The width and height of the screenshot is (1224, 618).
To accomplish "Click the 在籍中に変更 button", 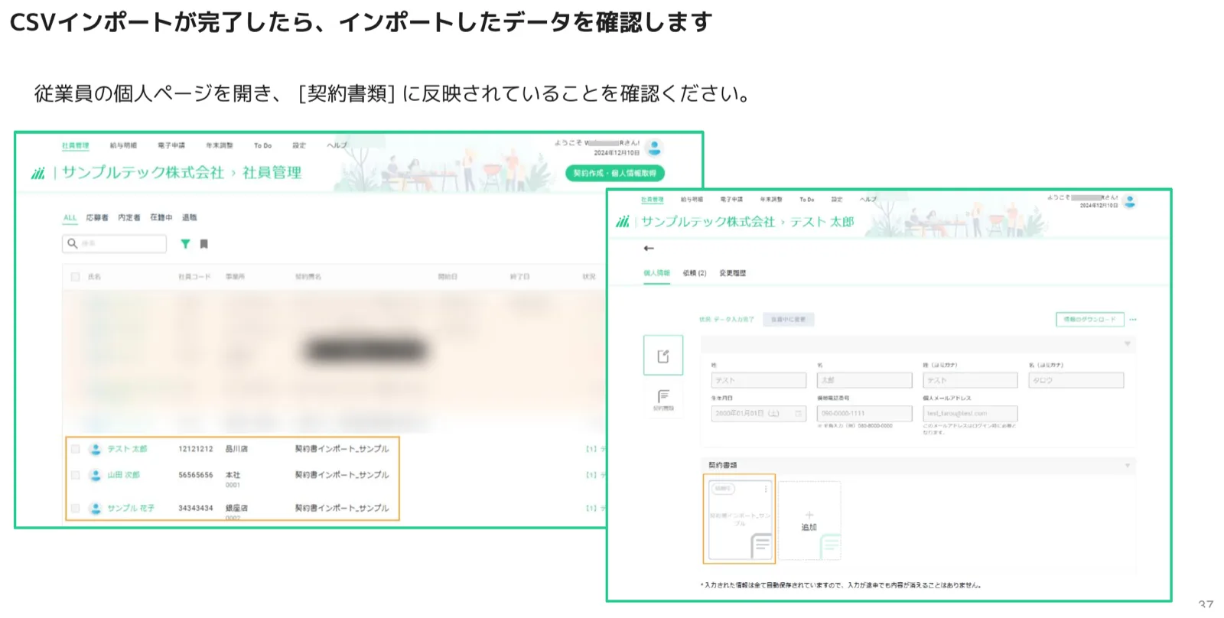I will click(788, 320).
